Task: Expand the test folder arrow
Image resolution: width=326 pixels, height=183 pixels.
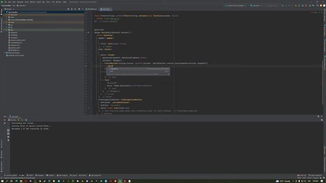Action: tap(7, 30)
